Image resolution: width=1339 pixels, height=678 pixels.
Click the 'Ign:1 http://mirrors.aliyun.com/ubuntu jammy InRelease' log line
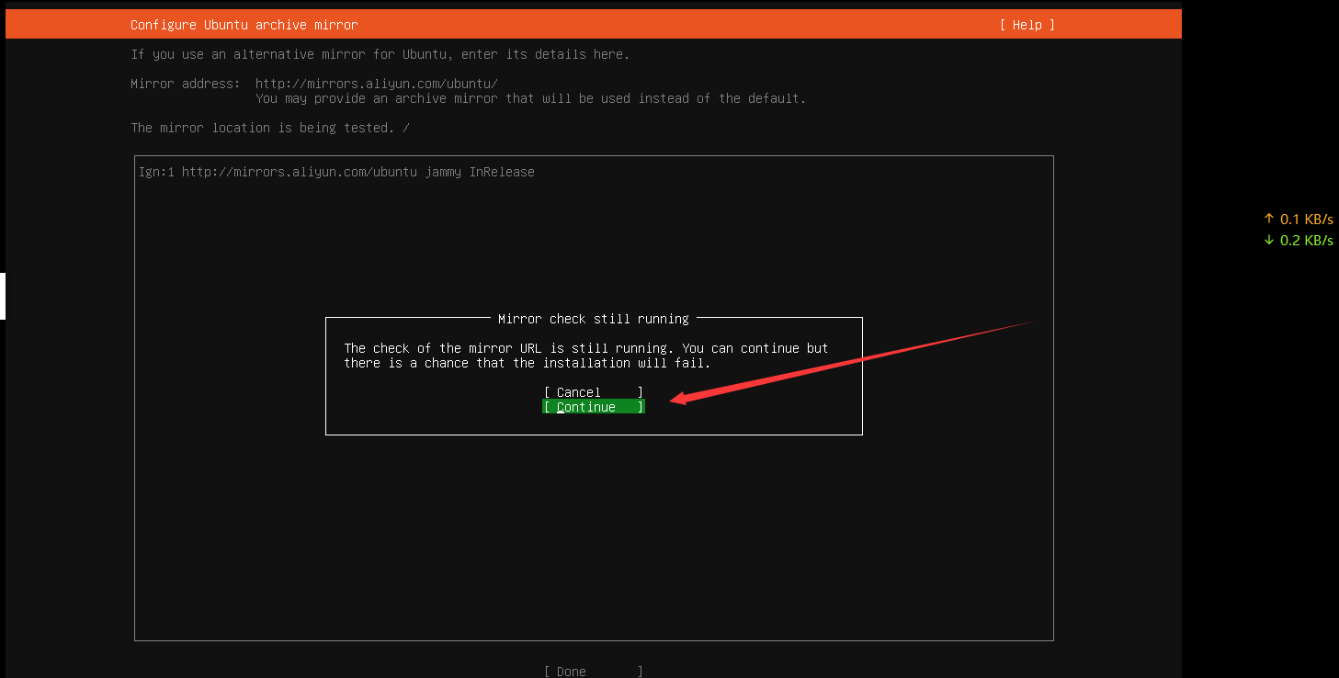(x=336, y=172)
